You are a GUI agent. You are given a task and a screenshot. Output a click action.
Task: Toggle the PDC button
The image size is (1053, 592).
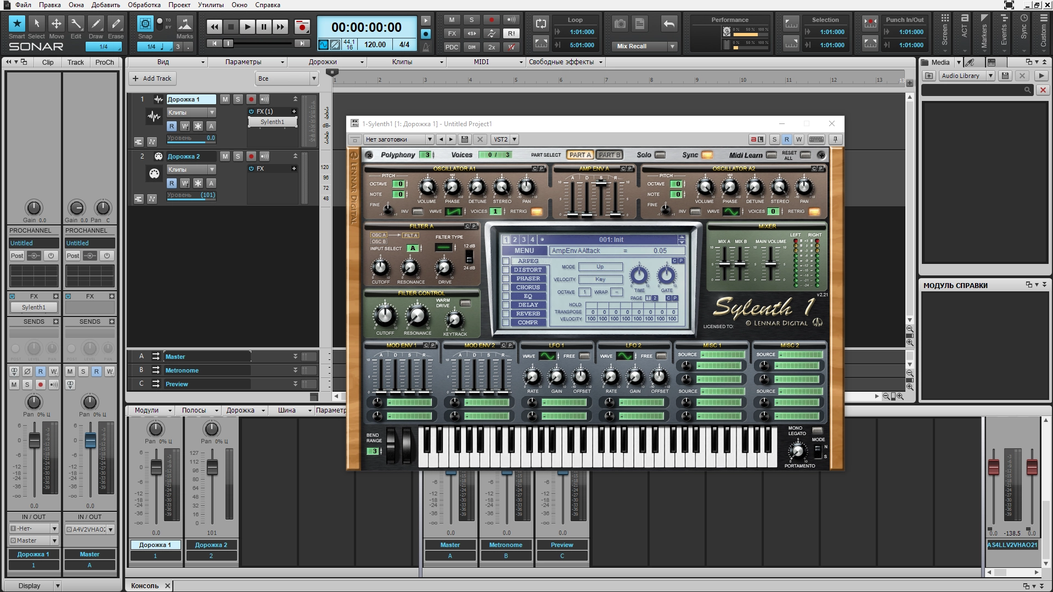tap(452, 47)
